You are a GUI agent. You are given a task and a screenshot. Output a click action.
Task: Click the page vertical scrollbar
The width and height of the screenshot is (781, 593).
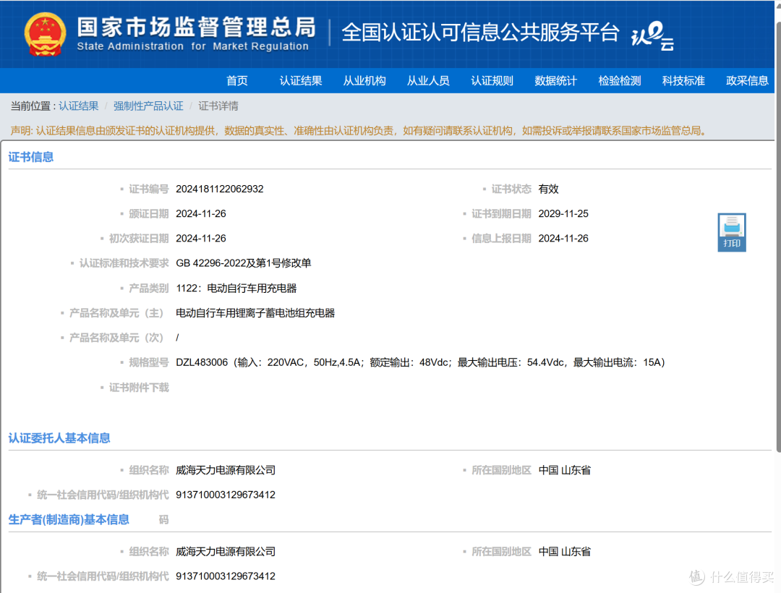point(778,236)
